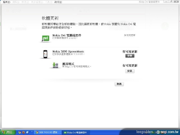The height and width of the screenshot is (135, 180).
Task: Install the Nokia 5800 XpressMusic update
Action: click(130, 56)
